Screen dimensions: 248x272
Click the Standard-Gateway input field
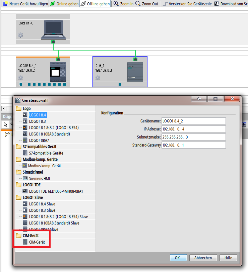(194, 145)
